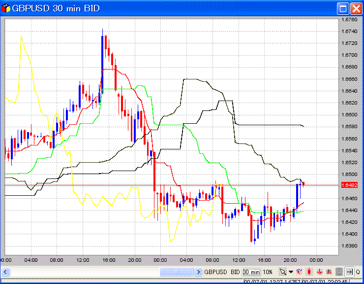Select the red candlestick chart type icon
Screen dimensions: 364x284
click(x=309, y=272)
